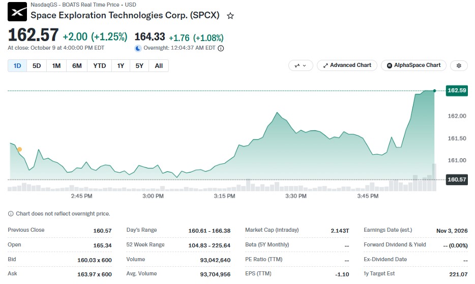Click the 162.00 y-axis label
This screenshot has height=284, width=475.
tap(457, 116)
